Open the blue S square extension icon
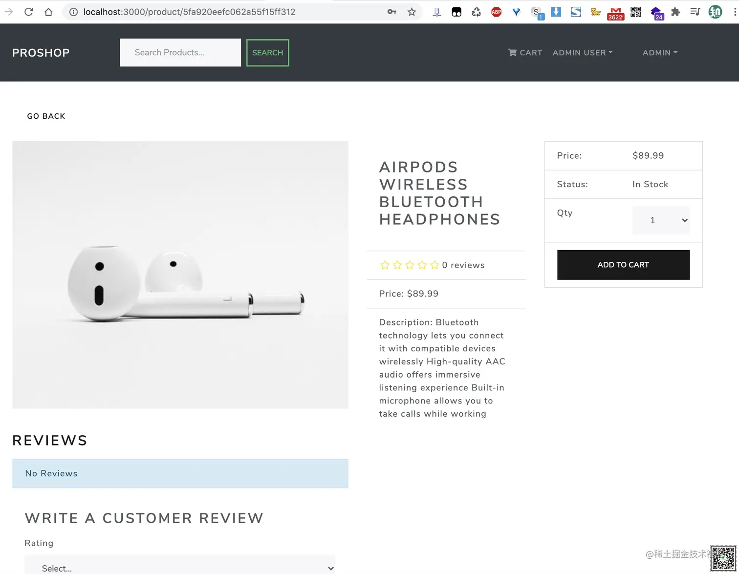This screenshot has width=739, height=574. [x=576, y=12]
